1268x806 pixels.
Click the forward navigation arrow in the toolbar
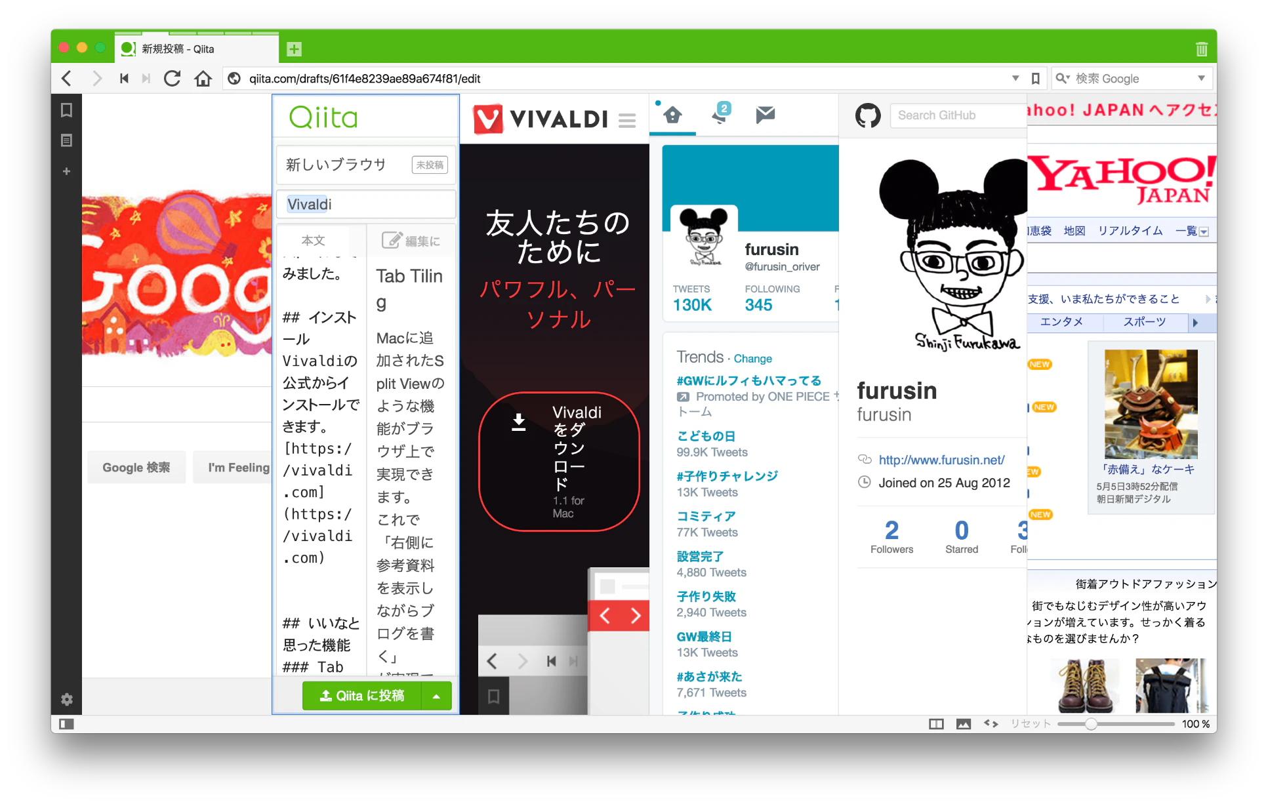[97, 79]
